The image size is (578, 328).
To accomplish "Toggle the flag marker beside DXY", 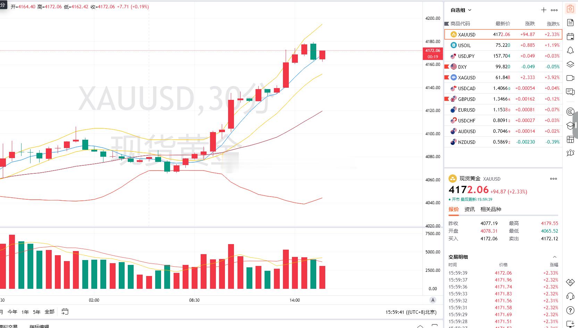I will pos(447,67).
